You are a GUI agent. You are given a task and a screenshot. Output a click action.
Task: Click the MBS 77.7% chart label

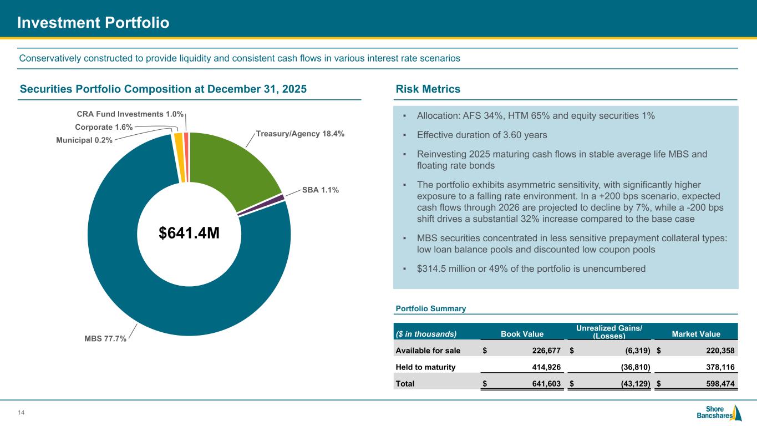click(104, 339)
